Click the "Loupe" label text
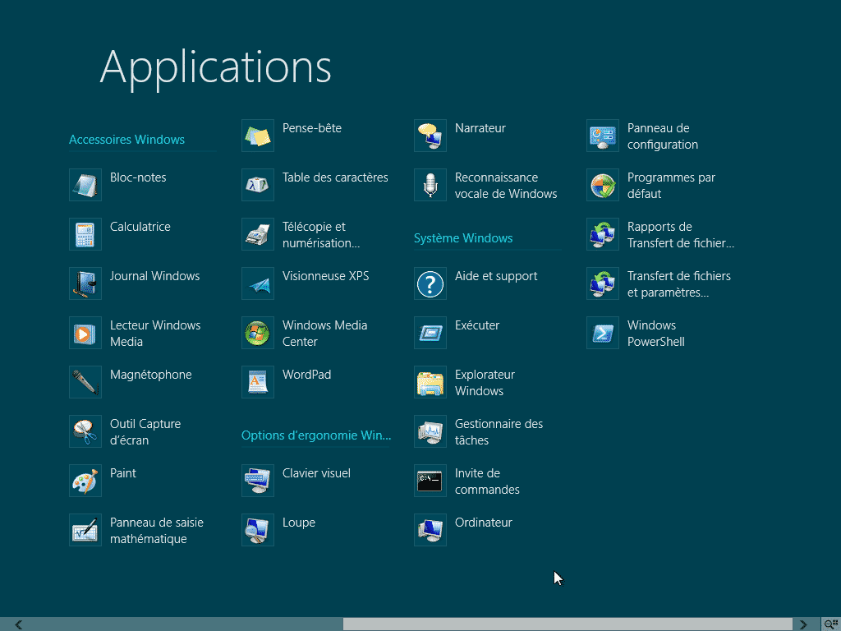The width and height of the screenshot is (841, 631). coord(299,523)
